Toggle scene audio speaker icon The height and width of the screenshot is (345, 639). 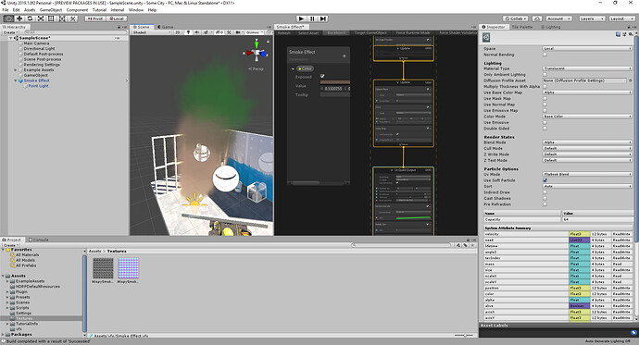(197, 32)
